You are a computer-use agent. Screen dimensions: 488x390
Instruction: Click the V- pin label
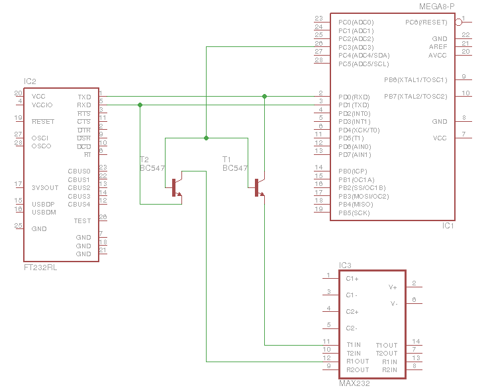394,303
